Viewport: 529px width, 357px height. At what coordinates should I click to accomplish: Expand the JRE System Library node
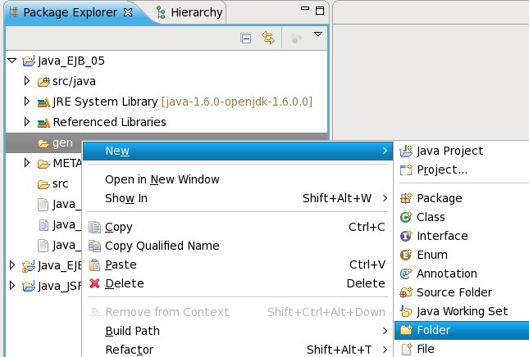27,102
